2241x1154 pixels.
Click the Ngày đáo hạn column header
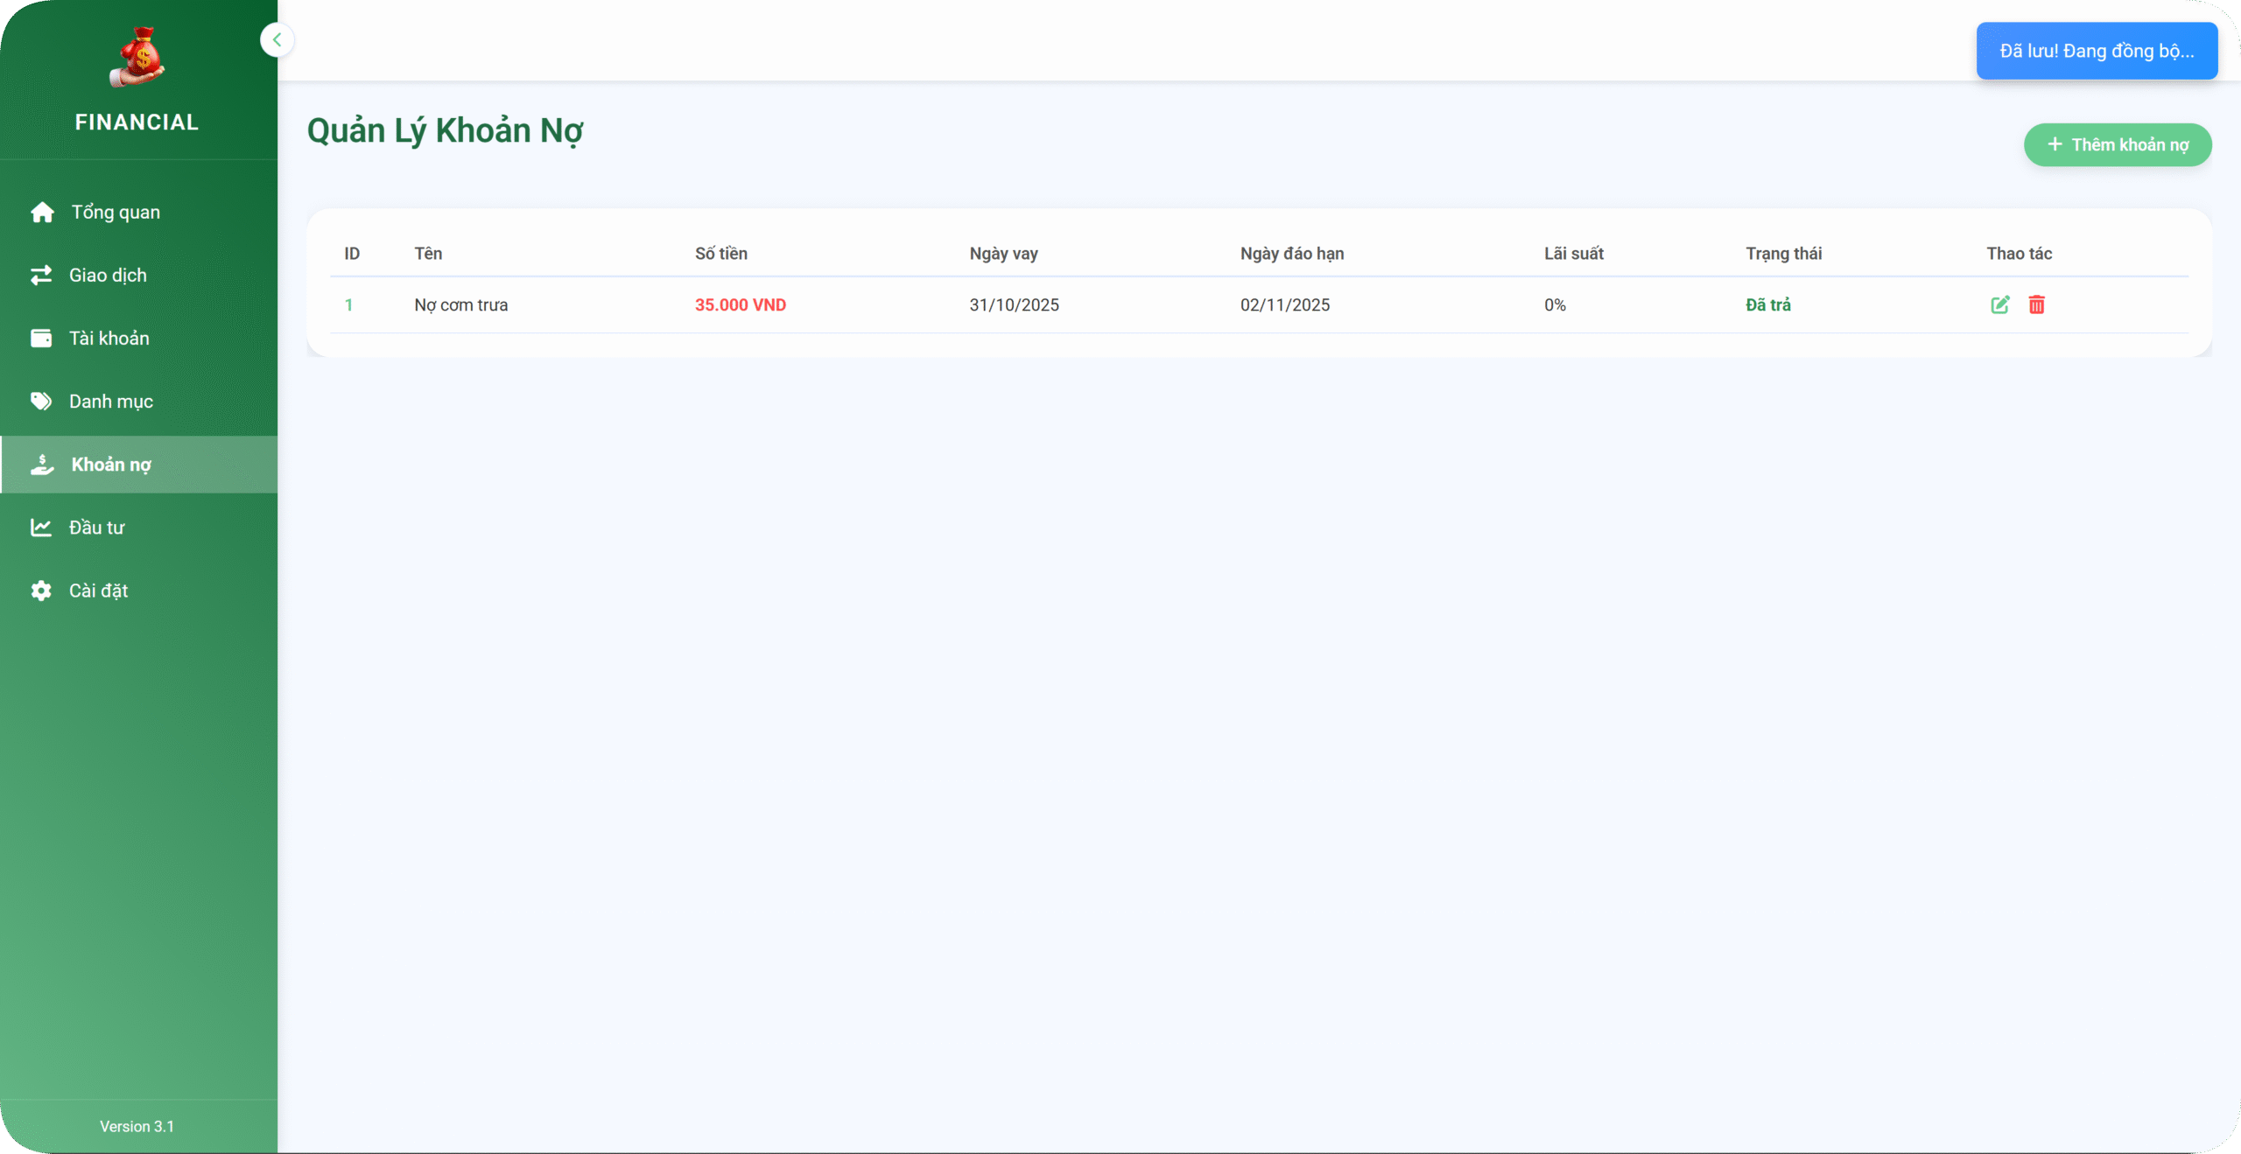1291,254
